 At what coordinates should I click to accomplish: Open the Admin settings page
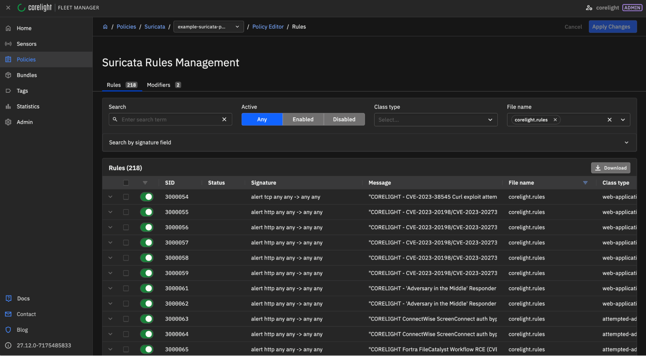pyautogui.click(x=25, y=122)
